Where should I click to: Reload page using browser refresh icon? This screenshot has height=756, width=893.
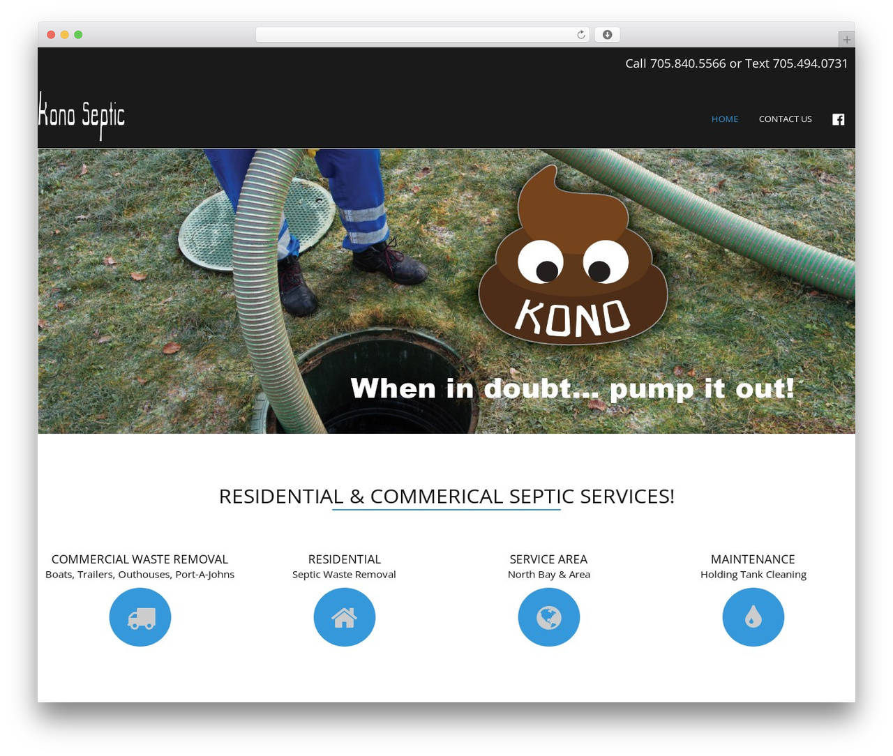coord(581,35)
